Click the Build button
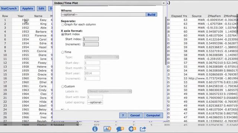Image resolution: width=238 pixels, height=133 pixels. (x=151, y=14)
